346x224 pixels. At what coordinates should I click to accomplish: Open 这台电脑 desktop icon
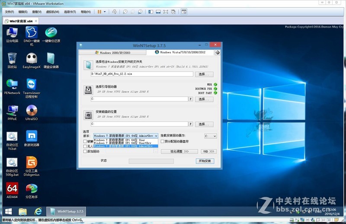pyautogui.click(x=12, y=35)
